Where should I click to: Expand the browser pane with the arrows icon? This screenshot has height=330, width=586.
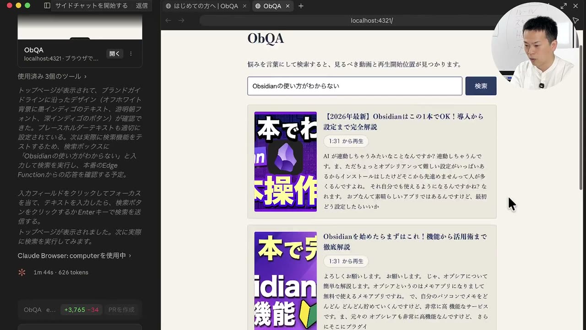564,6
